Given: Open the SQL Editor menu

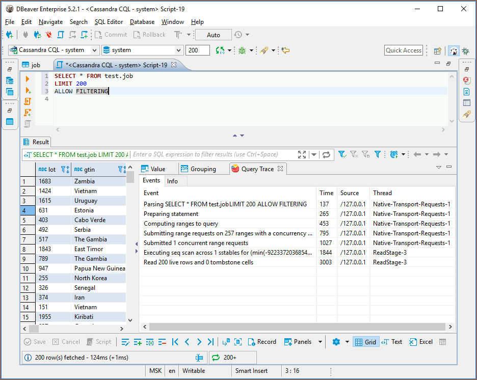Looking at the screenshot, I should point(109,22).
